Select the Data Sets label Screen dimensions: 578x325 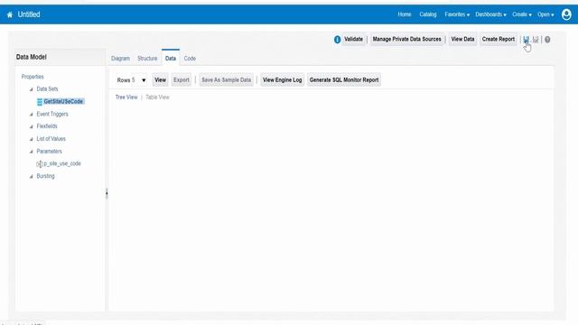pos(47,88)
